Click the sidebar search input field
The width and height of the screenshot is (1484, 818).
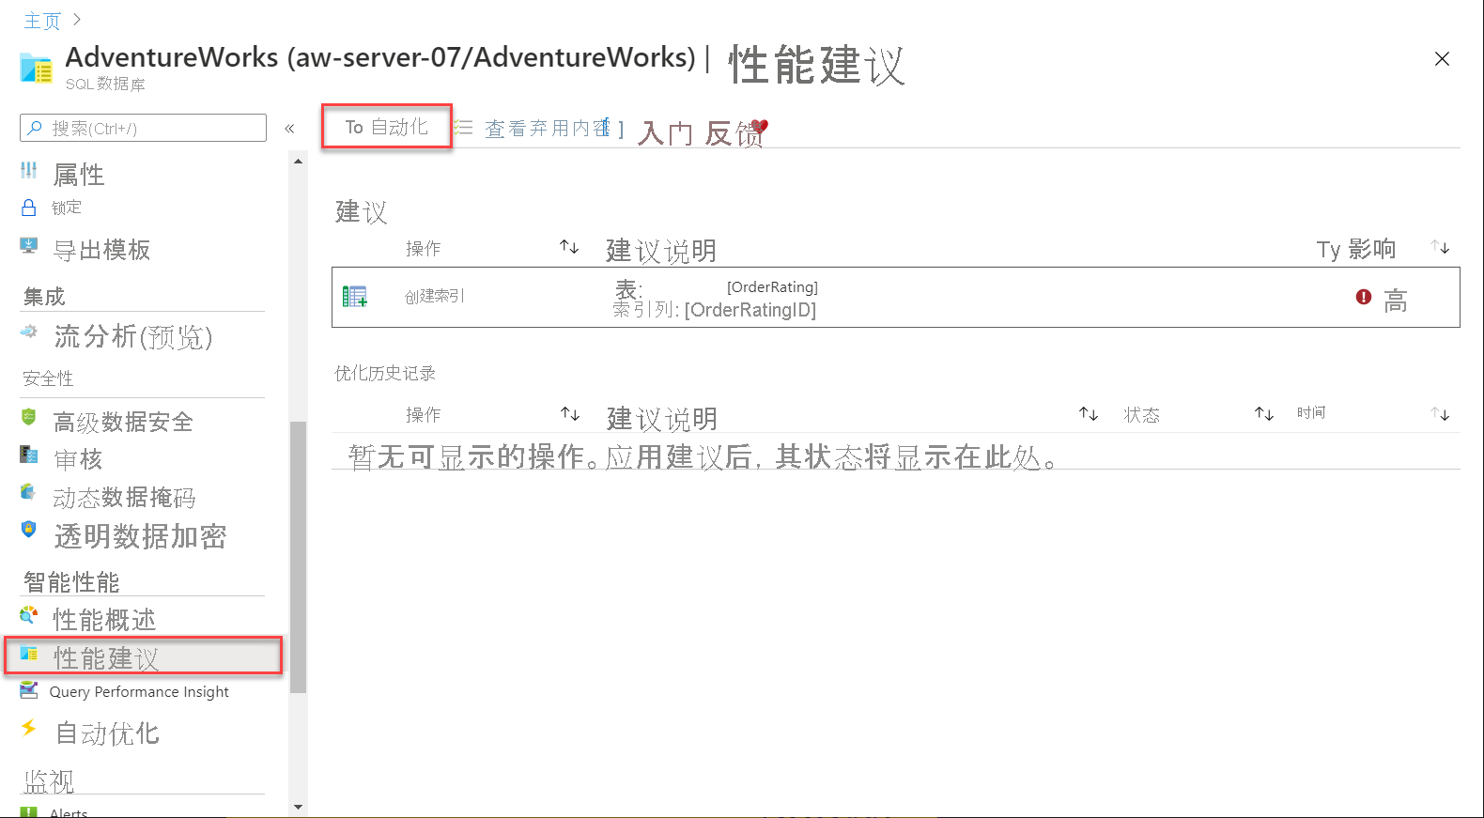click(x=143, y=128)
